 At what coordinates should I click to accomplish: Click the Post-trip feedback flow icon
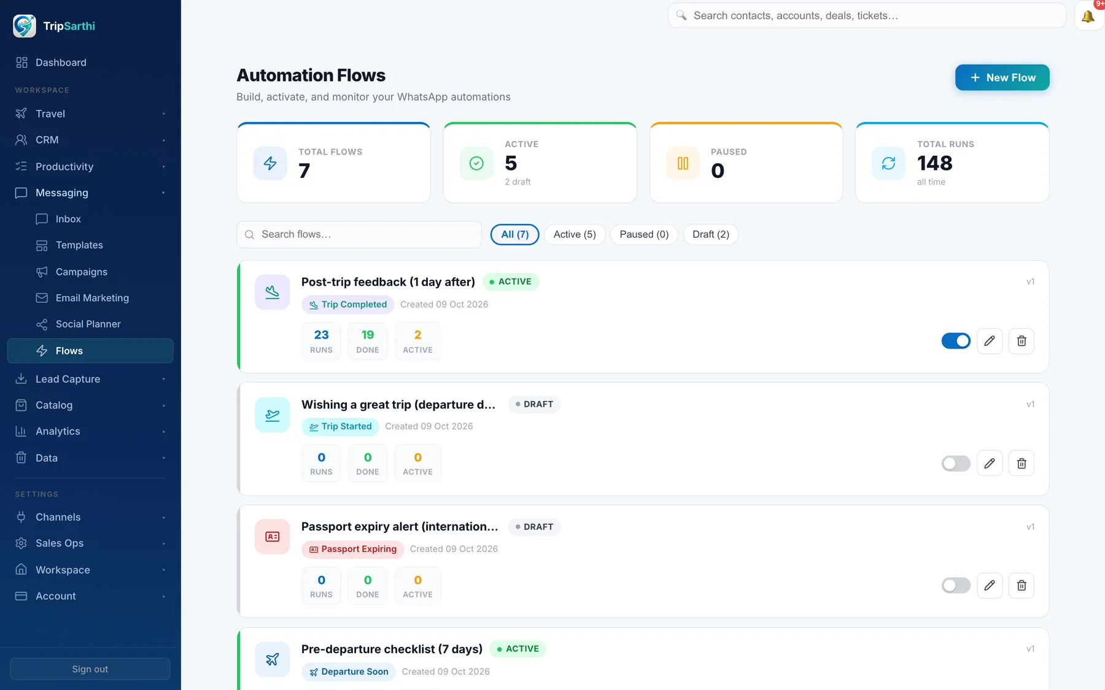[273, 292]
